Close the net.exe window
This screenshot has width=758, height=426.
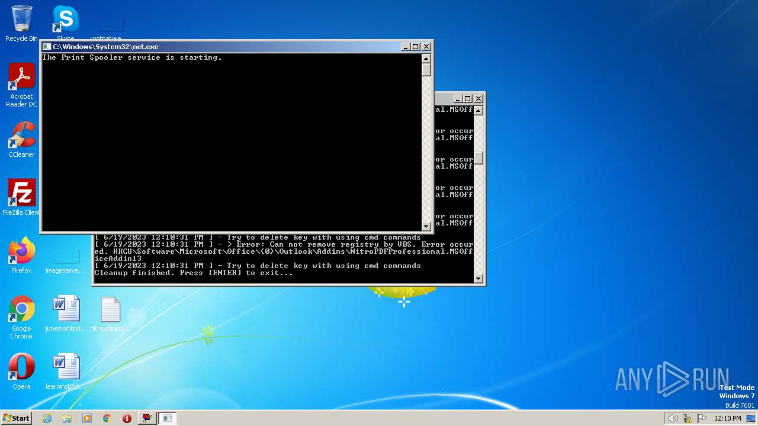pos(426,47)
